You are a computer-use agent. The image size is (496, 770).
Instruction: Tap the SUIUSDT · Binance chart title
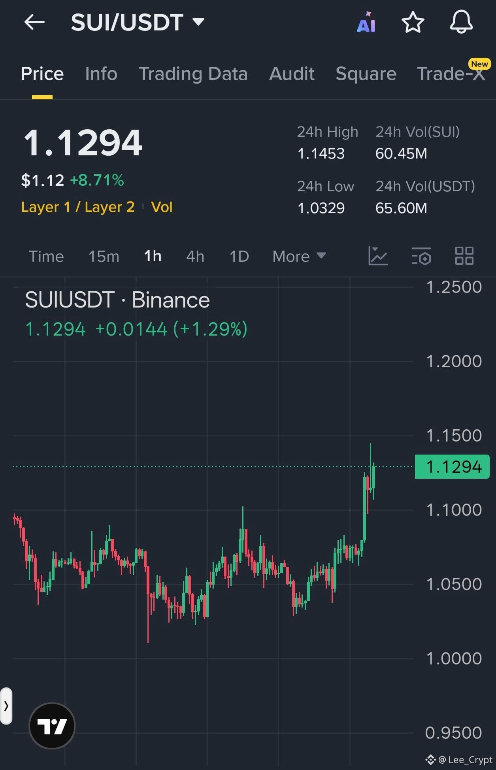click(117, 300)
